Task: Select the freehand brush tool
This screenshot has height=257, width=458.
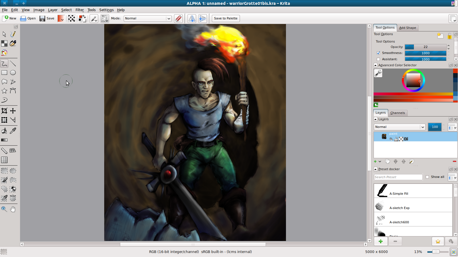Action: pos(4,63)
